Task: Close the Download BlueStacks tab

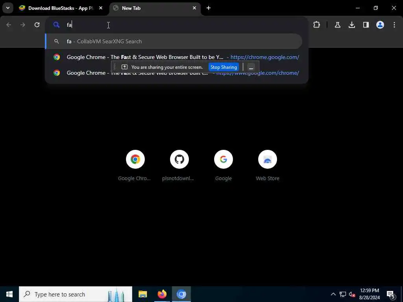Action: coord(101,8)
